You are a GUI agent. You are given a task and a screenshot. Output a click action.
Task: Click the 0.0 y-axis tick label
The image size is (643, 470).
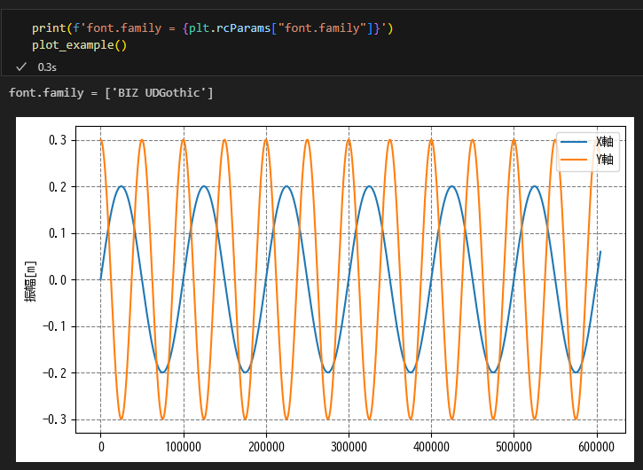(58, 280)
